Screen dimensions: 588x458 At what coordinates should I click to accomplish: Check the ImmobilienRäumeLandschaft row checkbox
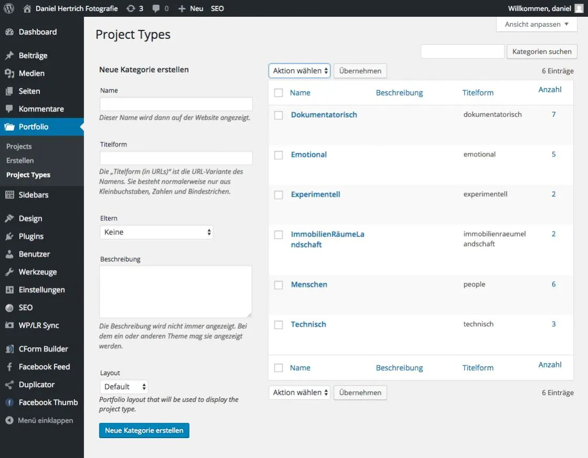(x=278, y=235)
